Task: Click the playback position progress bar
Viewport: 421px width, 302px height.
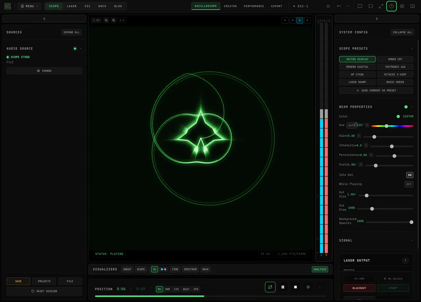Action: coord(210,296)
